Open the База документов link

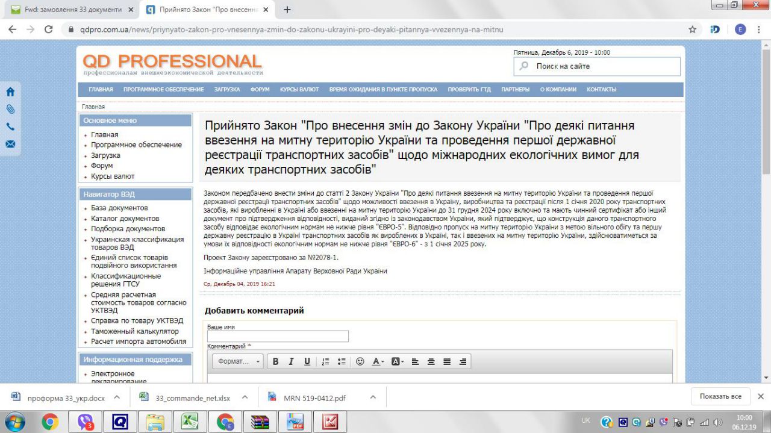pos(119,208)
